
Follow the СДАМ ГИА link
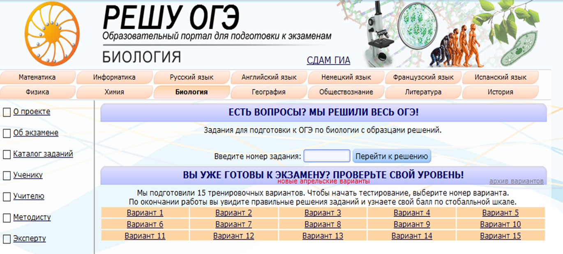pyautogui.click(x=328, y=60)
